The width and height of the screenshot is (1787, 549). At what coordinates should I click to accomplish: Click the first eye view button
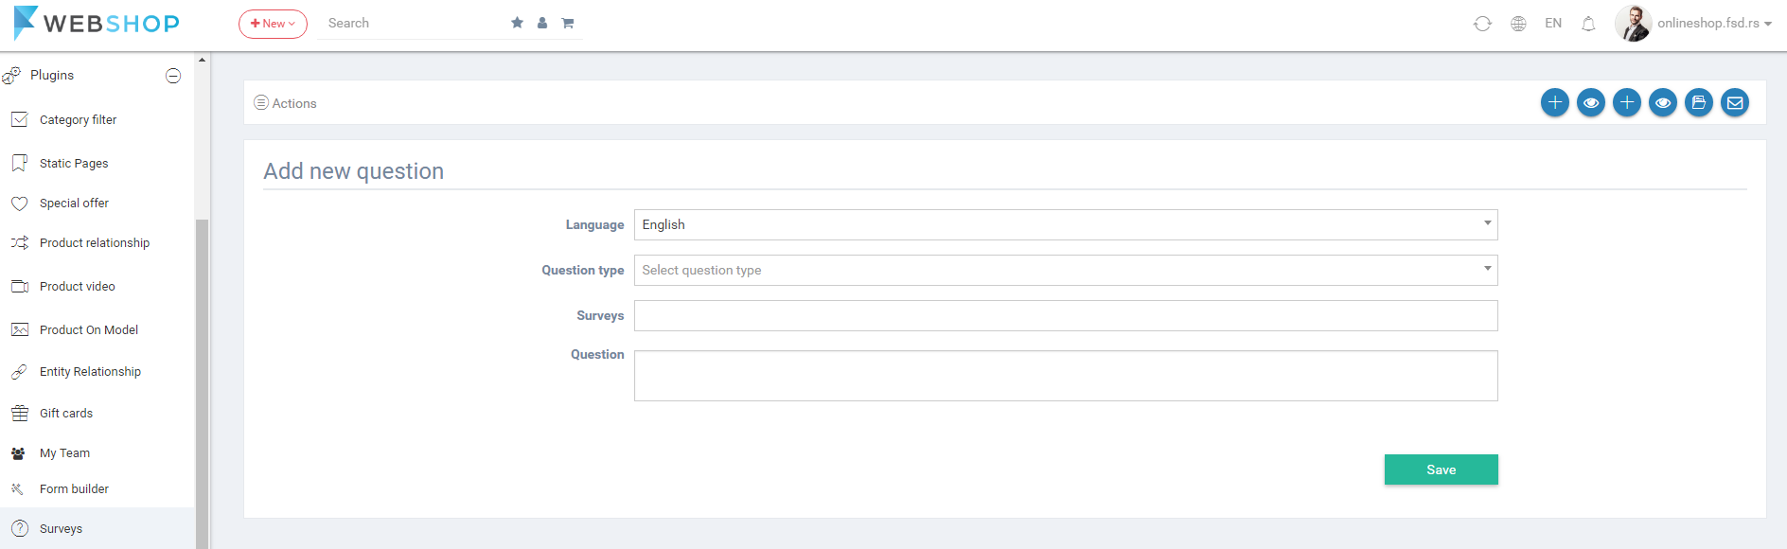(1591, 102)
